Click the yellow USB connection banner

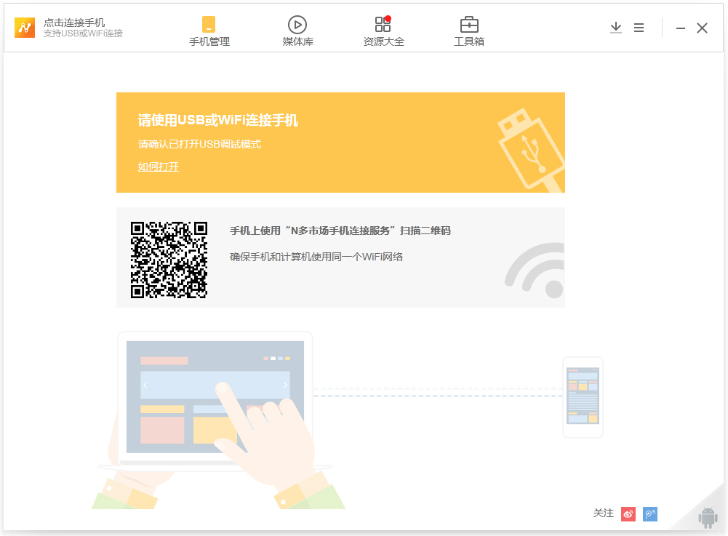(340, 143)
